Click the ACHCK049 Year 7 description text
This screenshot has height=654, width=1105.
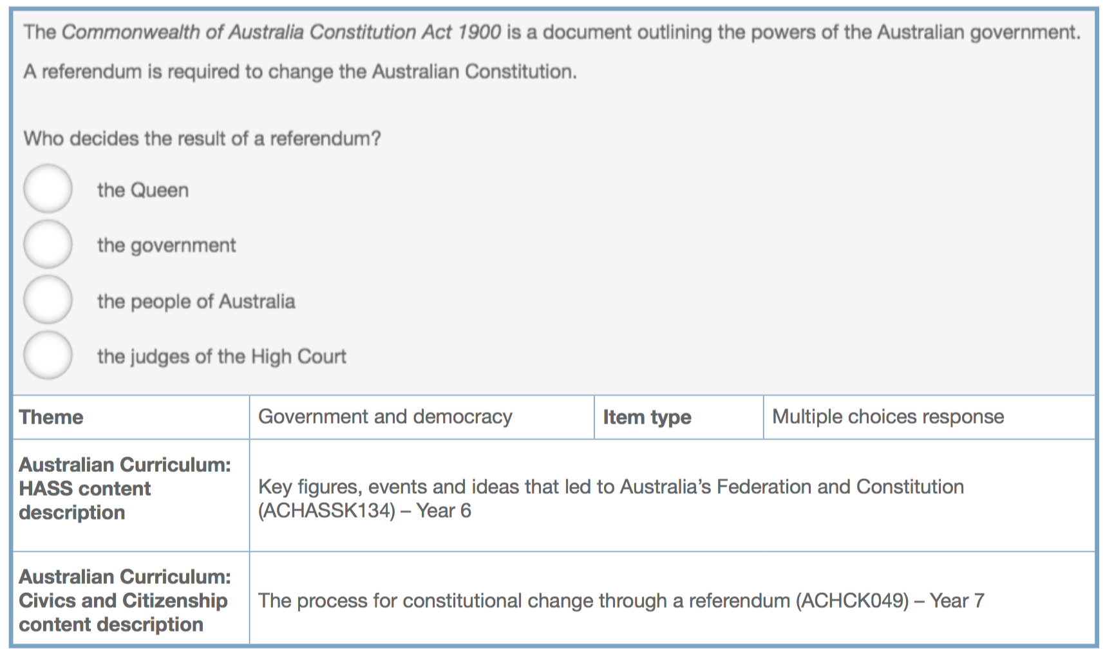tap(621, 601)
